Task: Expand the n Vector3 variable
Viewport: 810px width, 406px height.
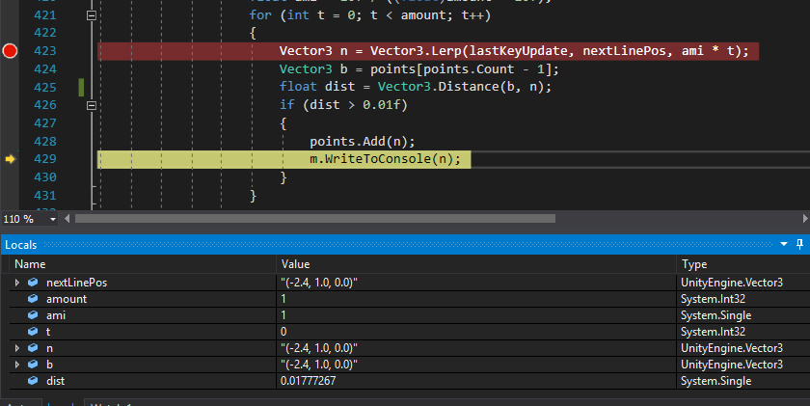Action: point(16,348)
